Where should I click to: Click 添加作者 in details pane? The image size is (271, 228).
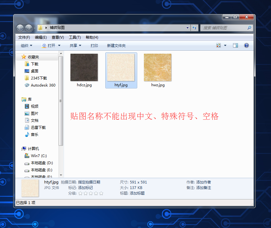[204, 182]
